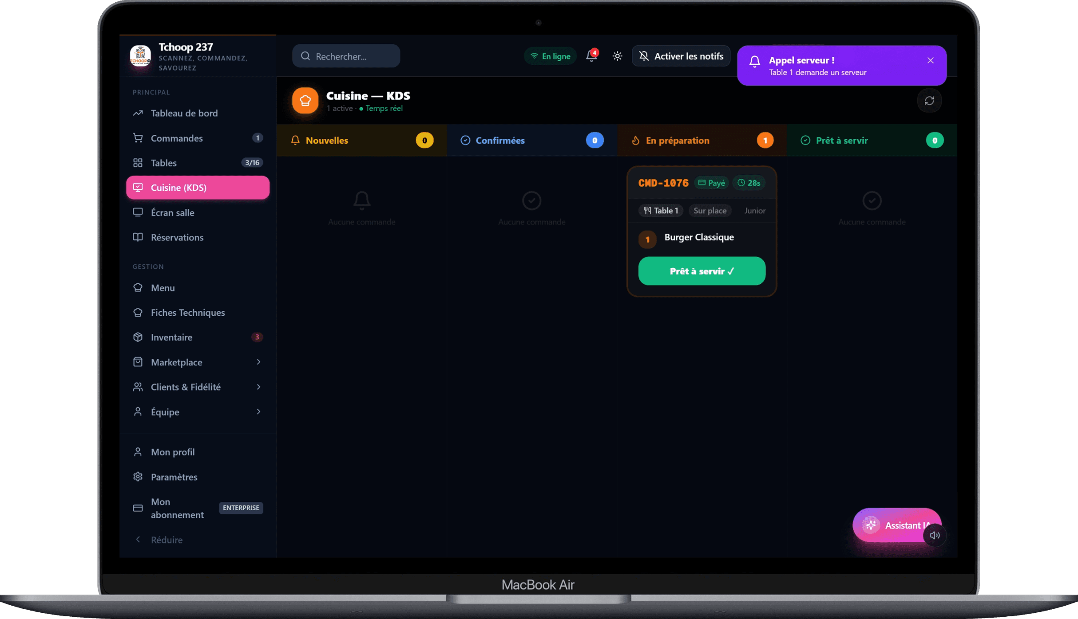Open Inventaire with 3 alerts

(198, 337)
